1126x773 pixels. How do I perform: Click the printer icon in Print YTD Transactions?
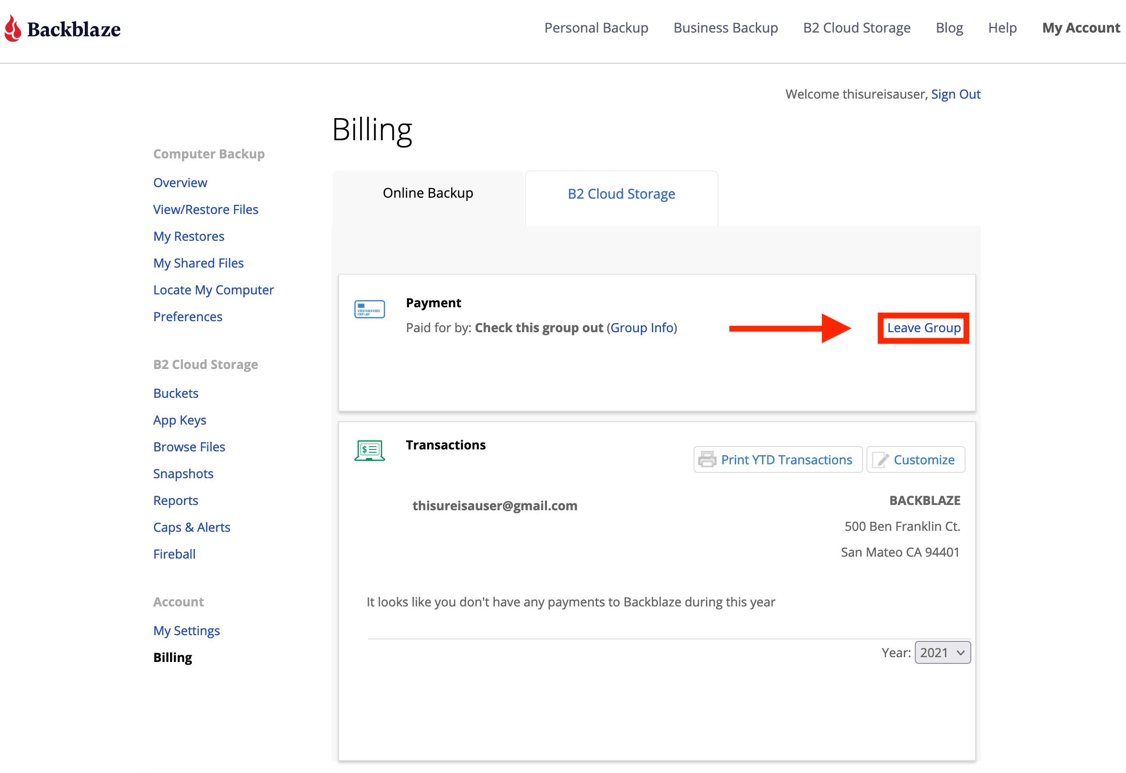707,459
